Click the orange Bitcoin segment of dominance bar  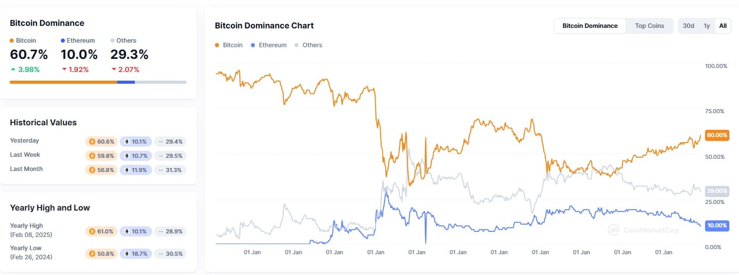click(63, 82)
